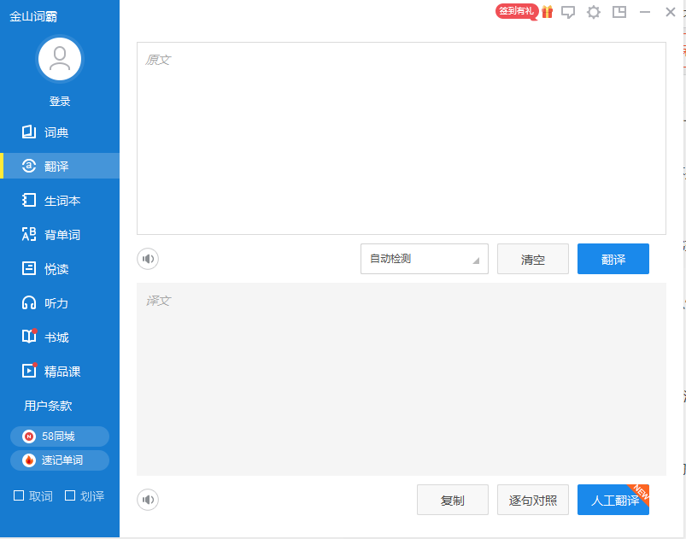Click the user avatar icon
This screenshot has height=539, width=686.
60,59
